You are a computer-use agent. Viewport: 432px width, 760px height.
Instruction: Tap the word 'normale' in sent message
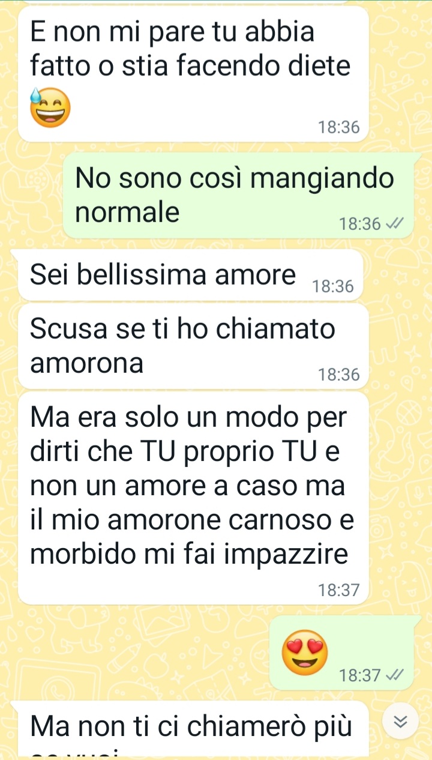click(128, 213)
